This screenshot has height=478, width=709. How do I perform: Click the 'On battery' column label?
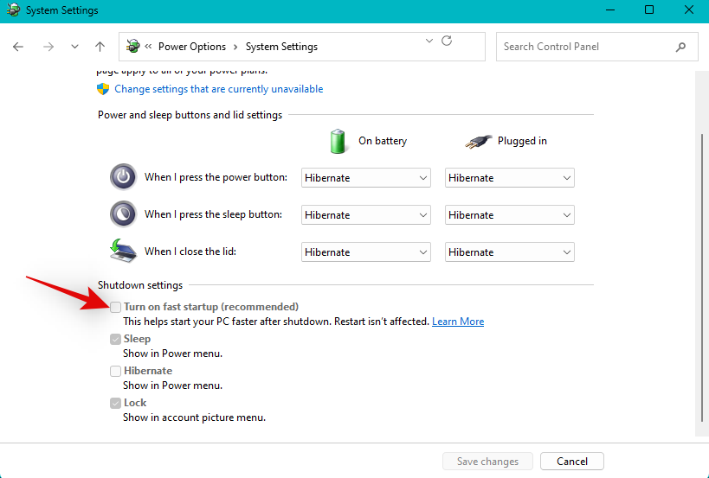click(383, 141)
